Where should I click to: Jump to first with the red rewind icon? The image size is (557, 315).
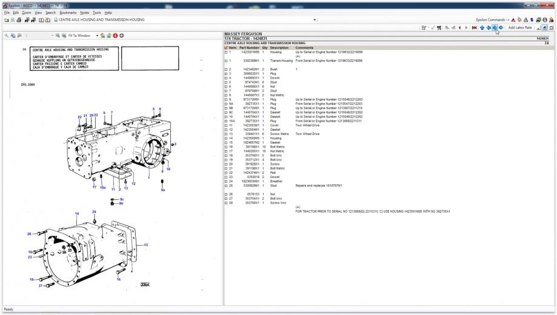click(x=474, y=28)
